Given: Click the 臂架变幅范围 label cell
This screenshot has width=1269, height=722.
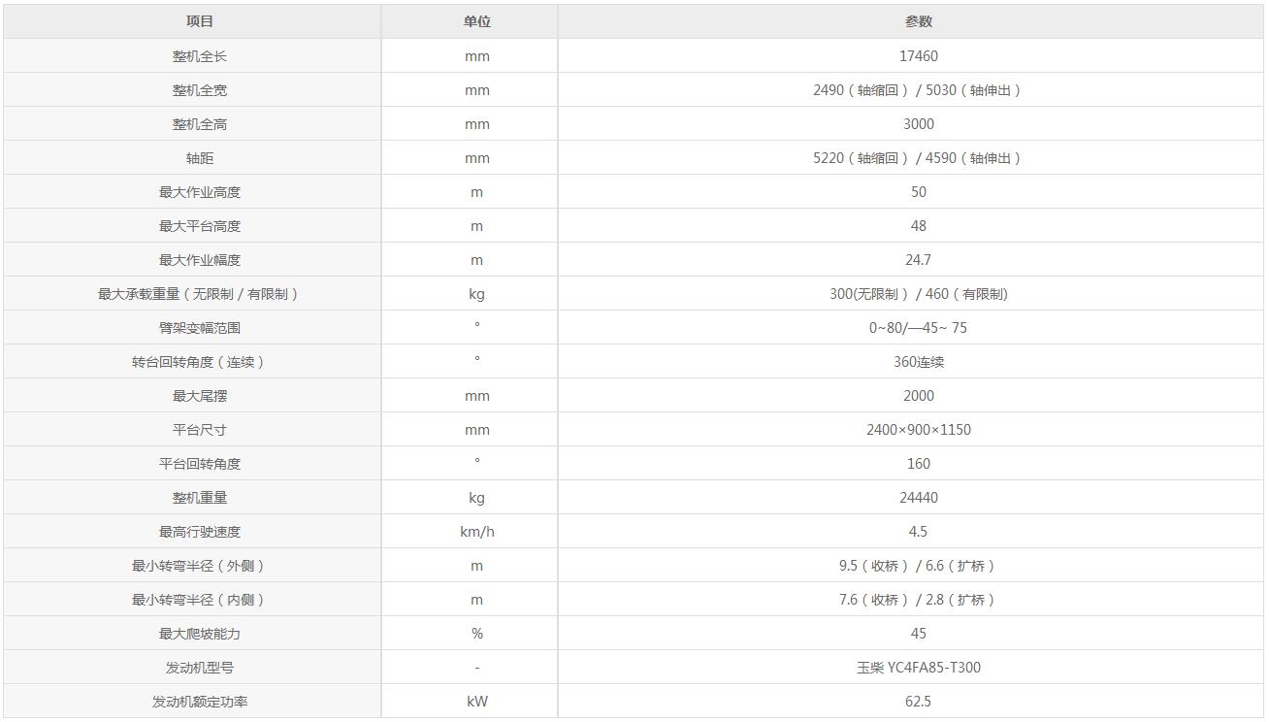Looking at the screenshot, I should (200, 328).
